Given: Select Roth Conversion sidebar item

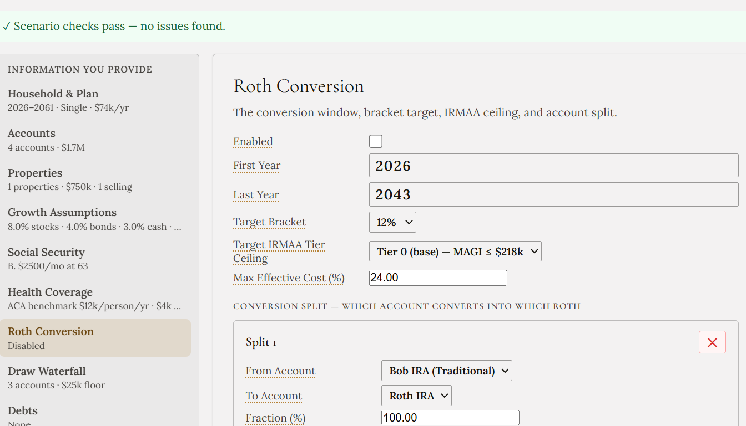Looking at the screenshot, I should coord(95,338).
